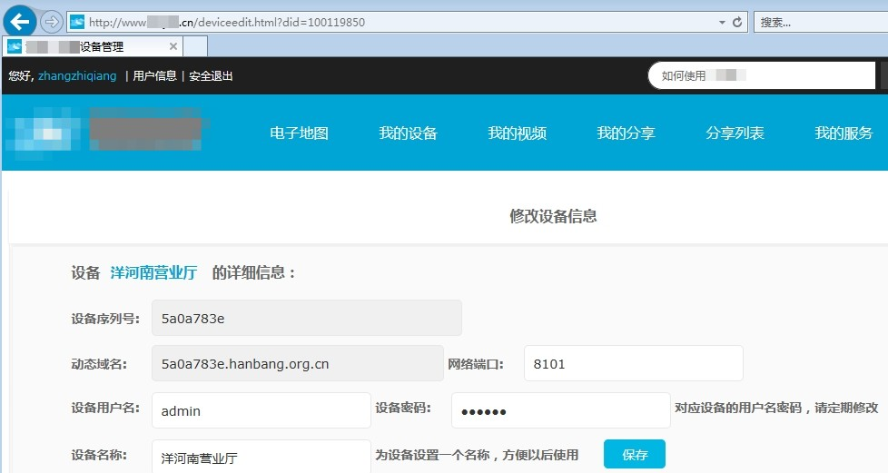Screen dimensions: 888x473
Task: Focus the 设备密码 password field
Action: pos(560,411)
